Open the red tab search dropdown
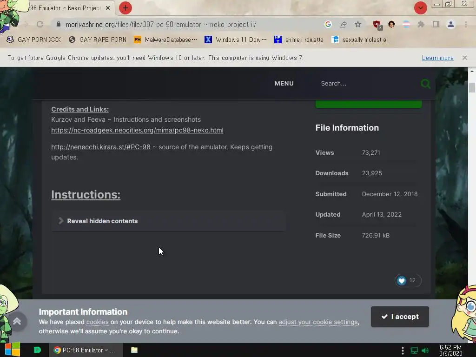Screen dimensions: 476x357 tap(420, 8)
